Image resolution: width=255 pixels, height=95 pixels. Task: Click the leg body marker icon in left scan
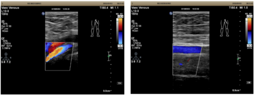click(95, 28)
